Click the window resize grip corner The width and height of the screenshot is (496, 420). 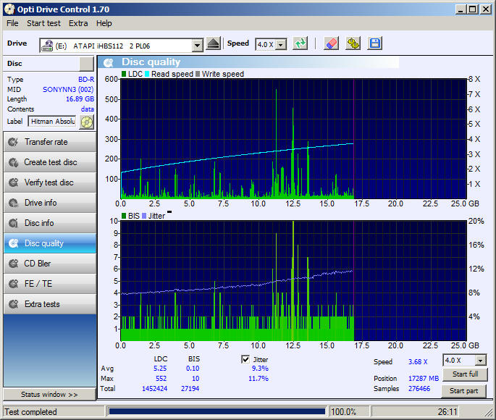(489, 413)
